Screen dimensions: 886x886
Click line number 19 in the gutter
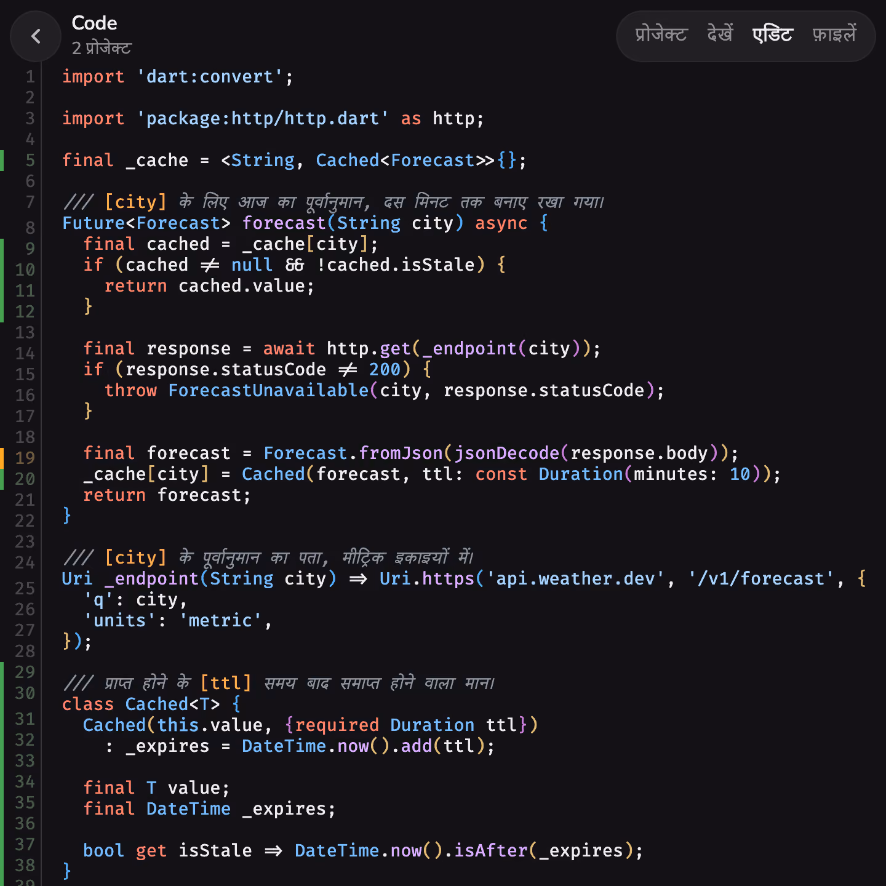point(25,458)
